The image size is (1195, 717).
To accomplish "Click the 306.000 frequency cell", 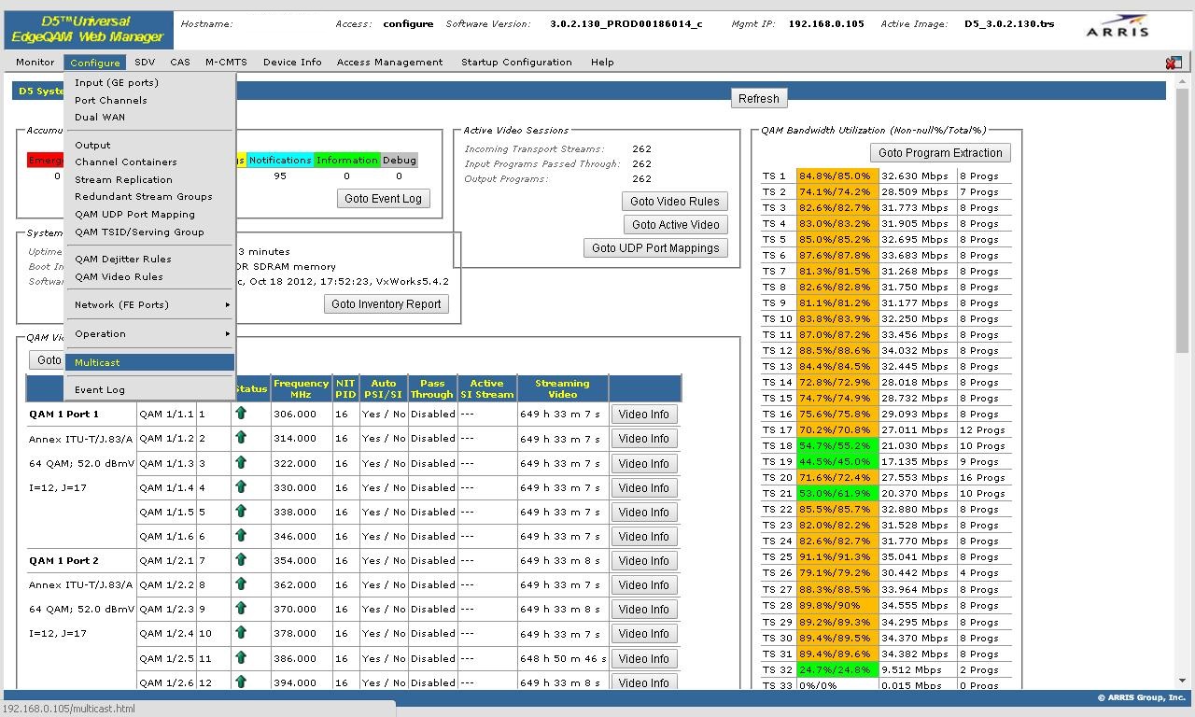I will 301,414.
